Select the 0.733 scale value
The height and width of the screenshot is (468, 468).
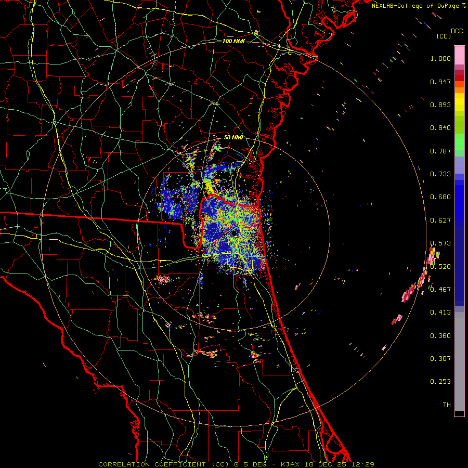tap(440, 174)
